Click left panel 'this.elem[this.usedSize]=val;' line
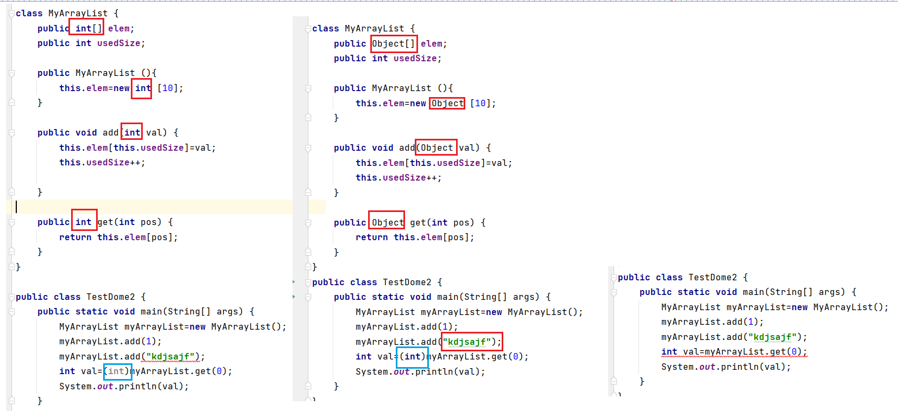The image size is (898, 411). pos(137,147)
